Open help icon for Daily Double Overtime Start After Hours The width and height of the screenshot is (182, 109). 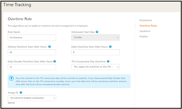coord(55,61)
